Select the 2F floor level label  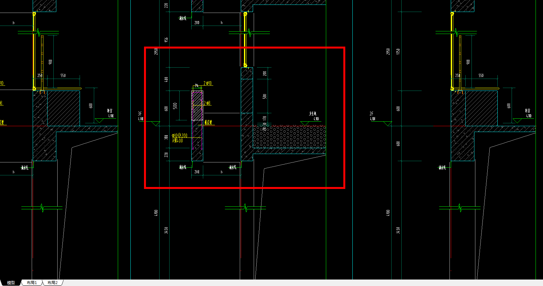pyautogui.click(x=371, y=114)
